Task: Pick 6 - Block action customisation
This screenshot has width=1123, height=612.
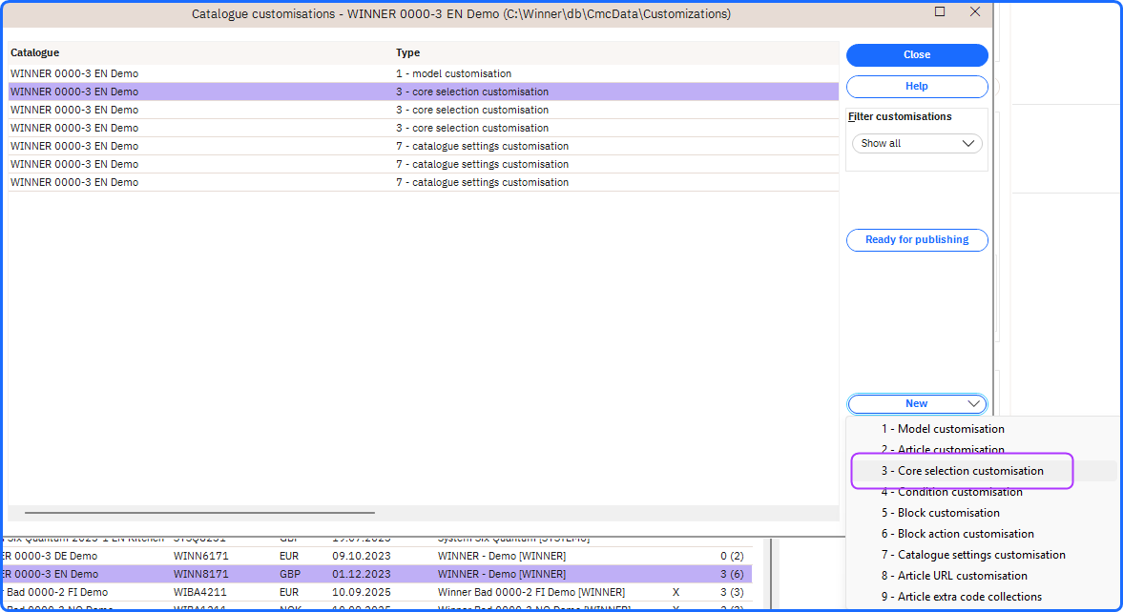Action: [958, 534]
